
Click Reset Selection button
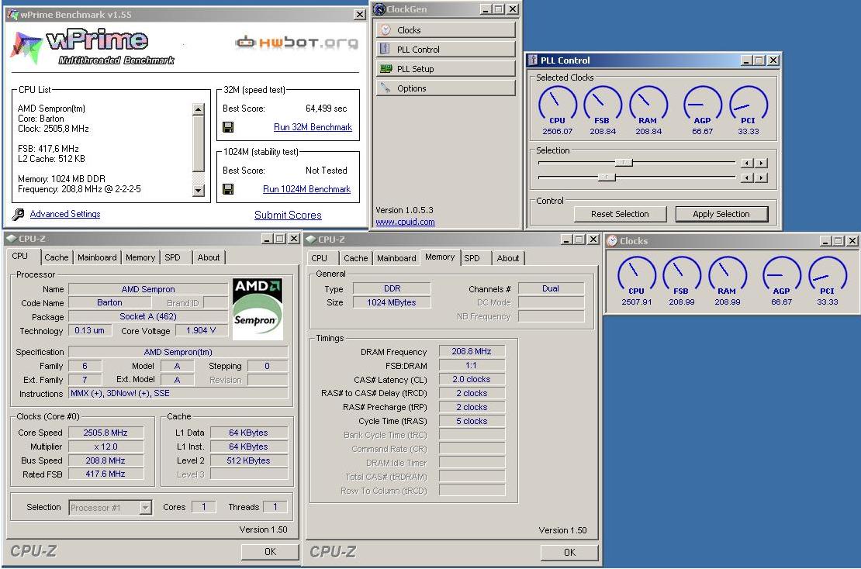pyautogui.click(x=620, y=214)
